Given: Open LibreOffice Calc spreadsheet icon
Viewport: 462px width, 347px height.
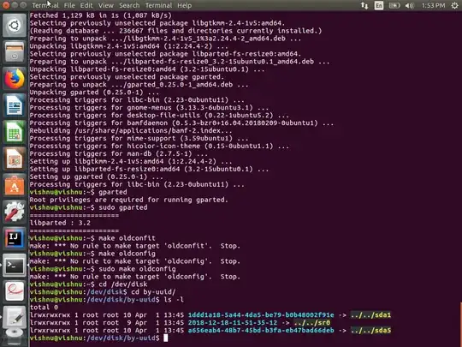Looking at the screenshot, I should (15, 132).
